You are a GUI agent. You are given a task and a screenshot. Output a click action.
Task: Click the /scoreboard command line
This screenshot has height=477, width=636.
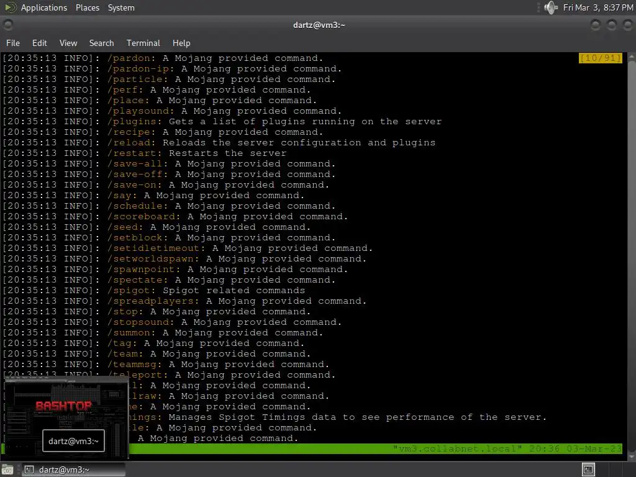pos(175,216)
